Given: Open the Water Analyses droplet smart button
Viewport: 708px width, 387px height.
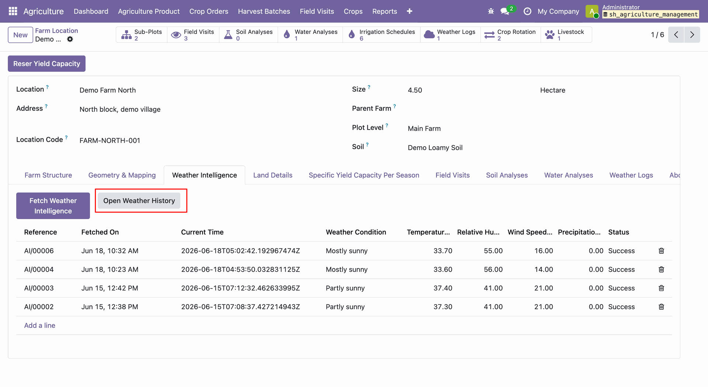Looking at the screenshot, I should tap(310, 35).
